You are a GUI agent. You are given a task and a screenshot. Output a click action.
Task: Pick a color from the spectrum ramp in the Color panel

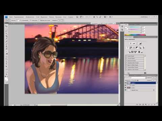tap(135, 35)
